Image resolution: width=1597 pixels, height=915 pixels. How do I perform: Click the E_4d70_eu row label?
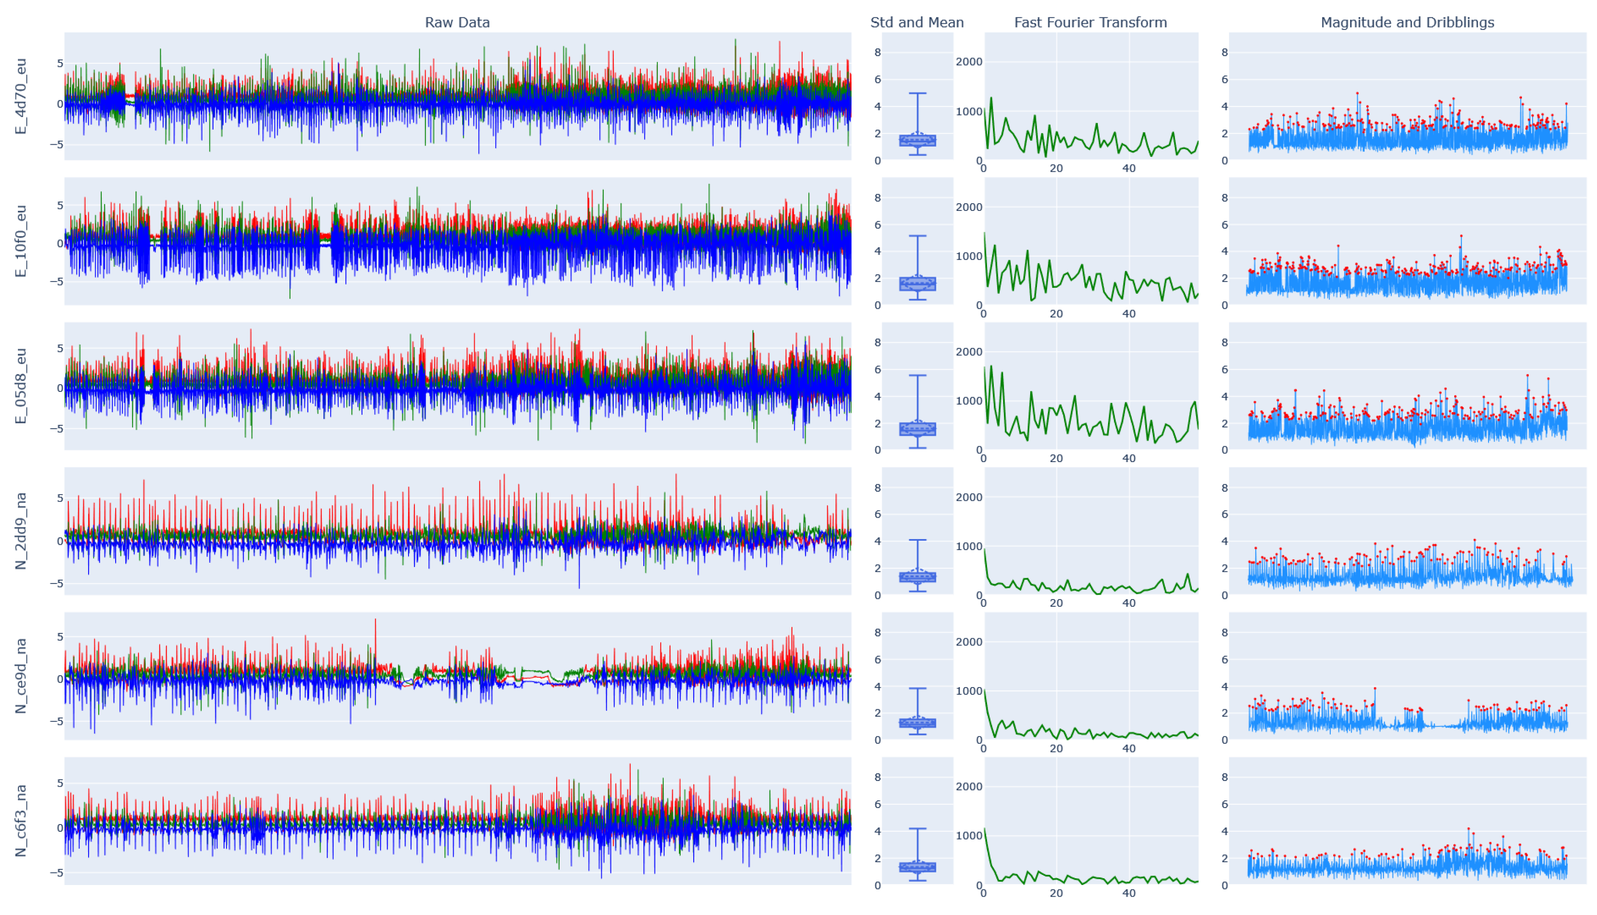coord(21,96)
